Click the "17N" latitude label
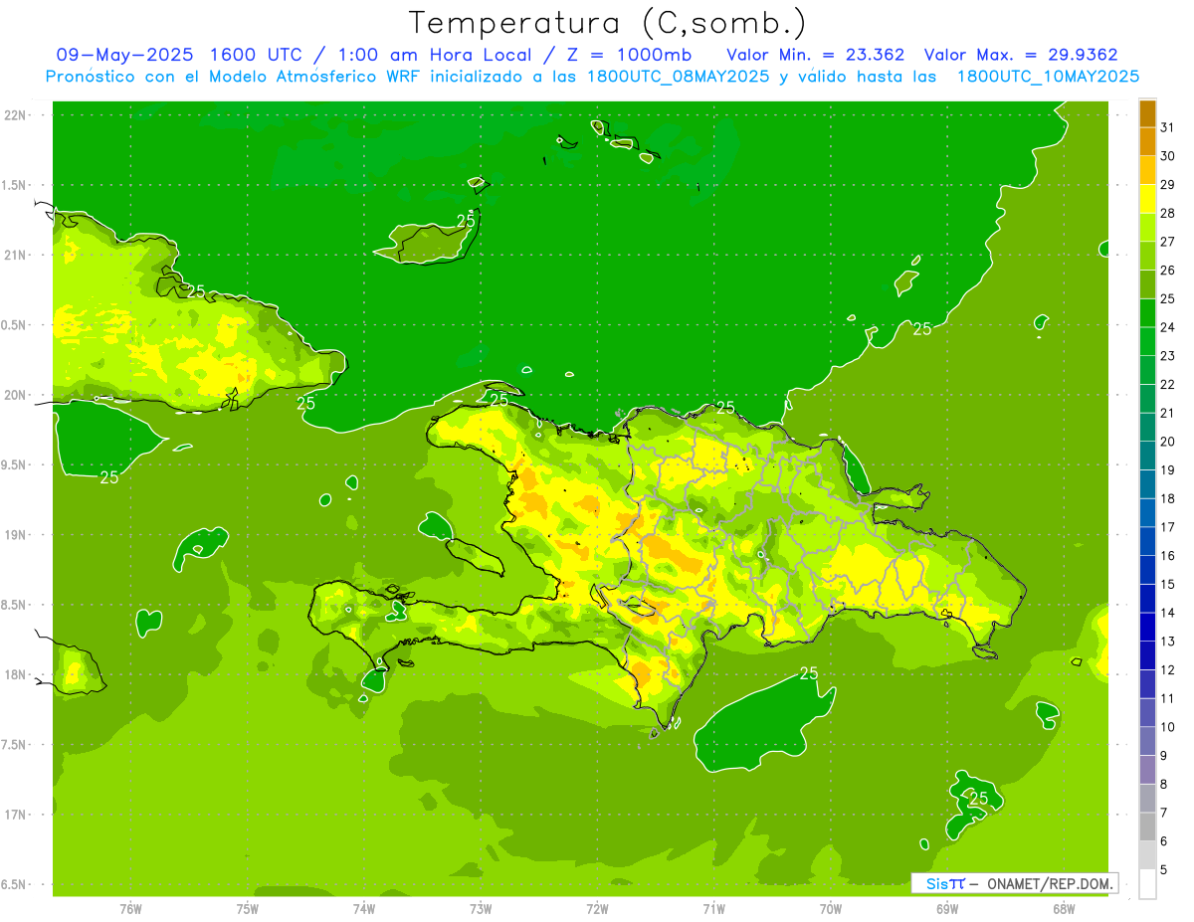 16,815
